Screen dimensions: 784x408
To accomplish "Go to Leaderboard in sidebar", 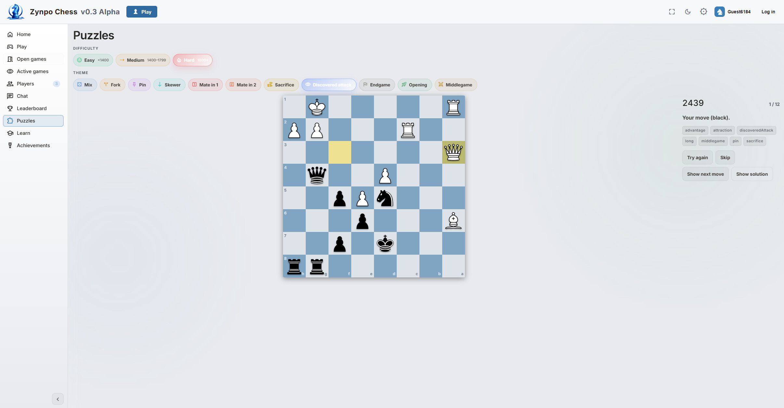I will coord(33,108).
